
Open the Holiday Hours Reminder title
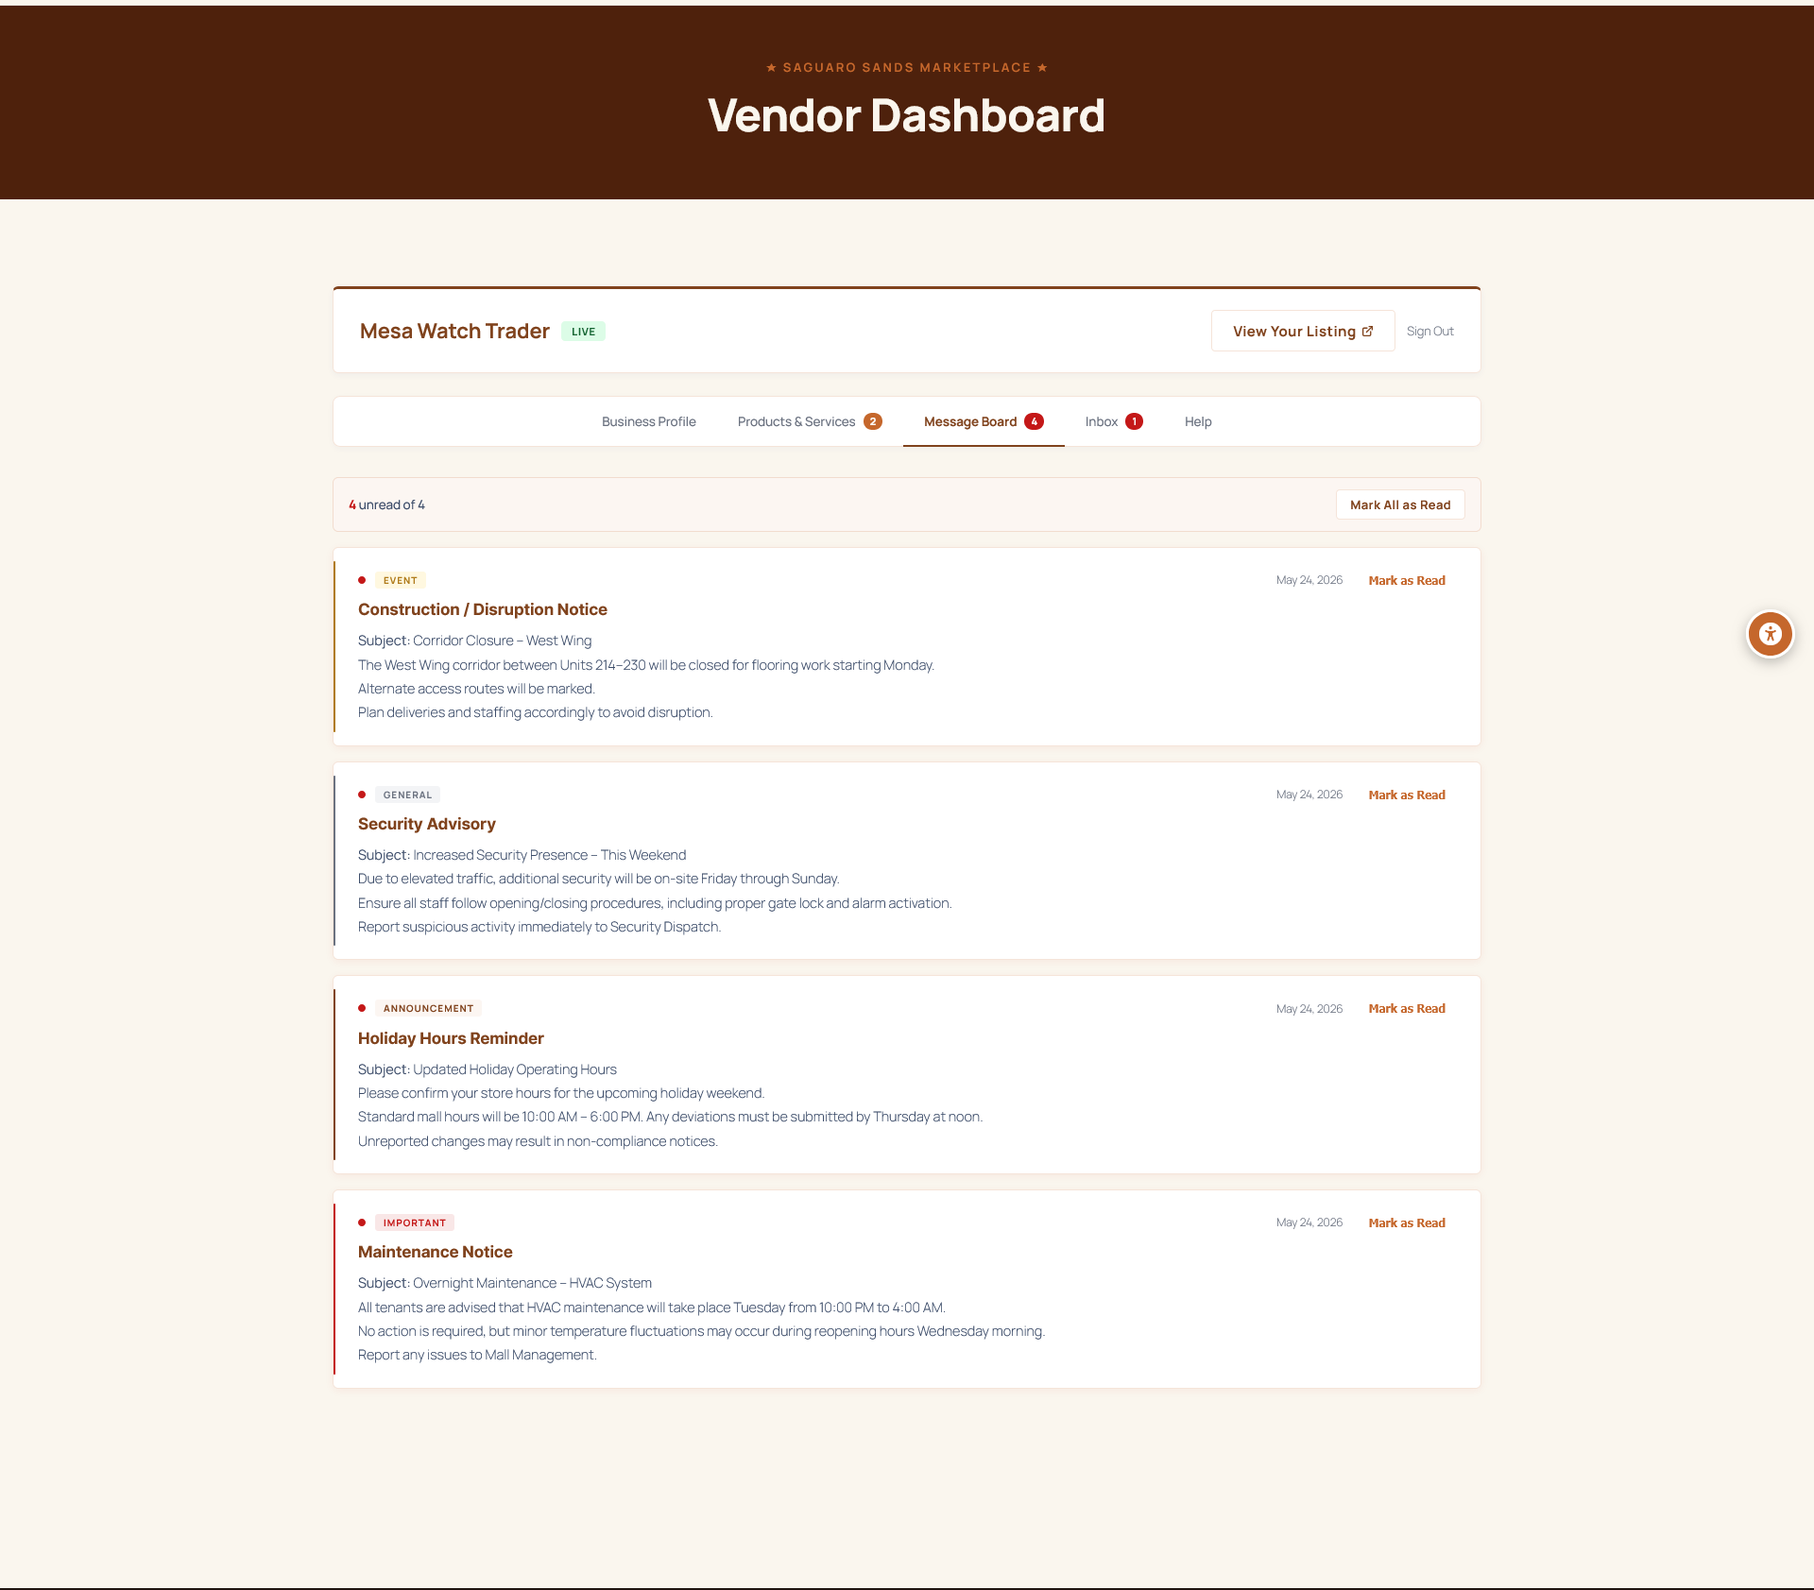coord(451,1038)
